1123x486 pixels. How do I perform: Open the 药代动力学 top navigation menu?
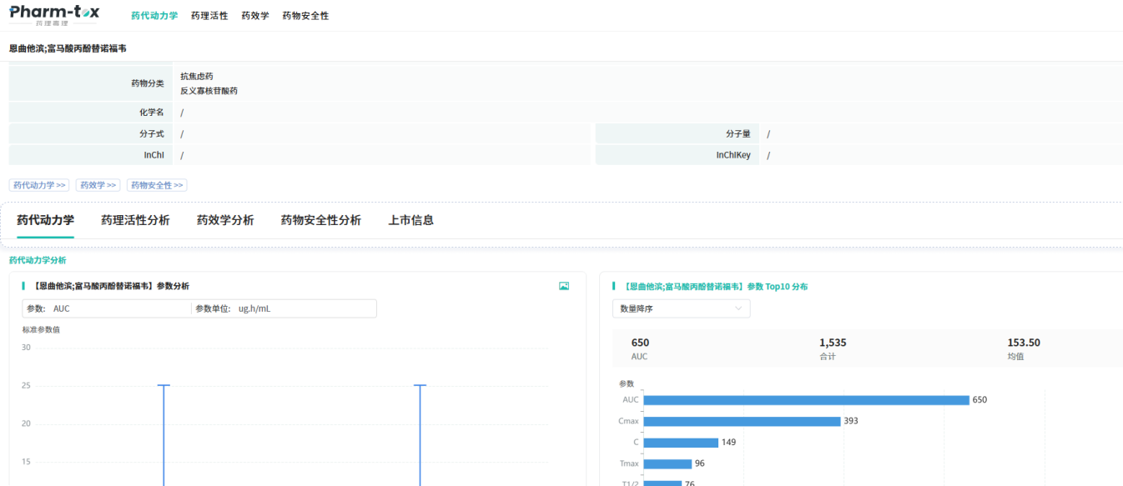(x=154, y=16)
